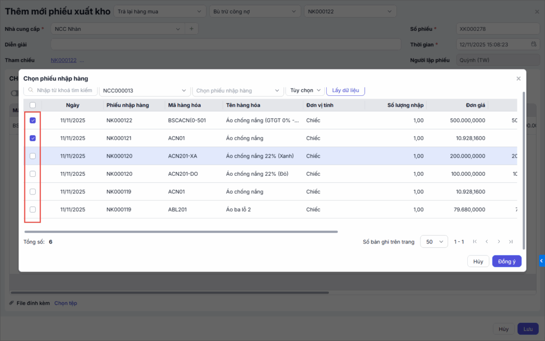Close the Chọn phiếu nhập hàng dialog
545x341 pixels.
coord(518,79)
